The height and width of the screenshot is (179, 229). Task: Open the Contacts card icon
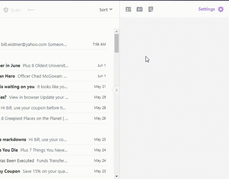pos(128,9)
